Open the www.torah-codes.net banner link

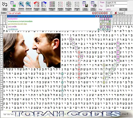click(66, 114)
